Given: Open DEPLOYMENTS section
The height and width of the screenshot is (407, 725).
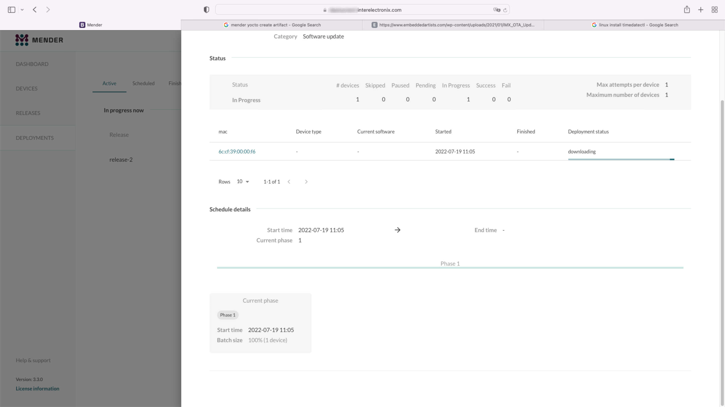Looking at the screenshot, I should (x=35, y=137).
